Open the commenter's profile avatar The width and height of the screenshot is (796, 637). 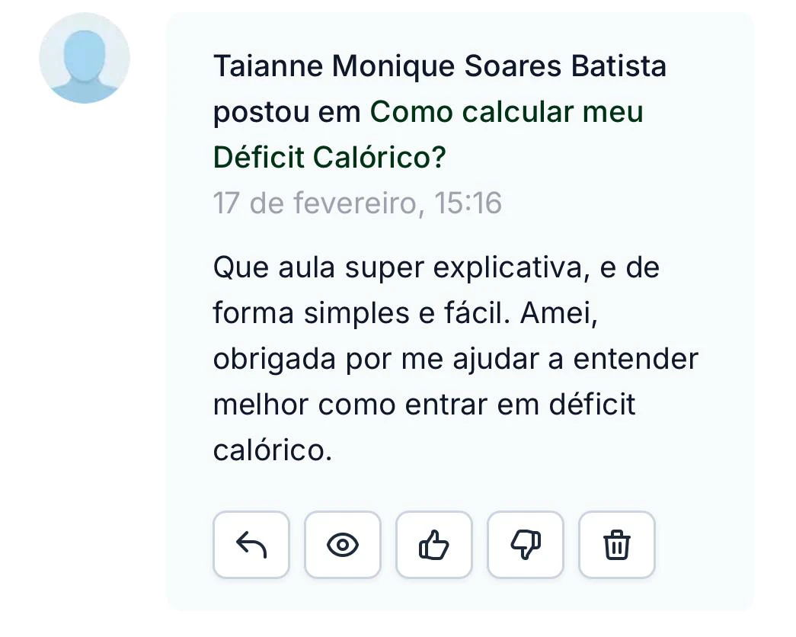85,58
